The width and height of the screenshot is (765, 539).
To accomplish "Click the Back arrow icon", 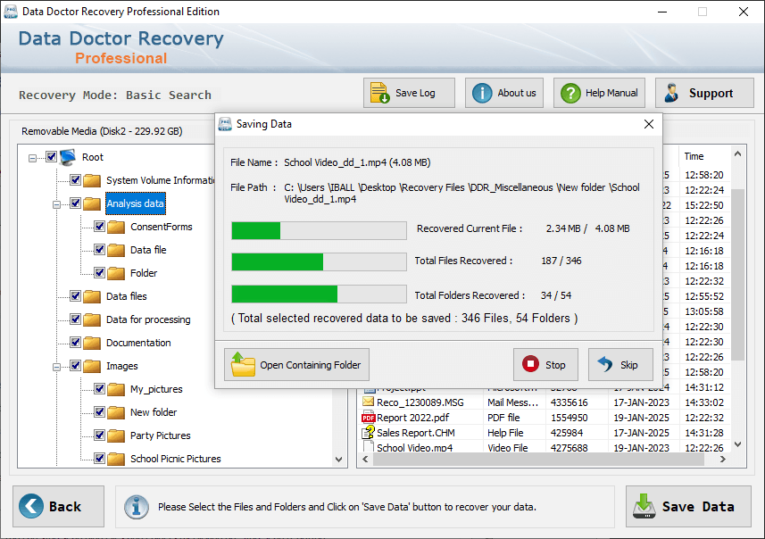I will tap(31, 506).
